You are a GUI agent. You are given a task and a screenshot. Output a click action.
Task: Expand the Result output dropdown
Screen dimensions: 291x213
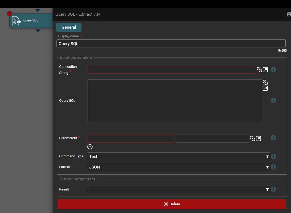(x=178, y=189)
